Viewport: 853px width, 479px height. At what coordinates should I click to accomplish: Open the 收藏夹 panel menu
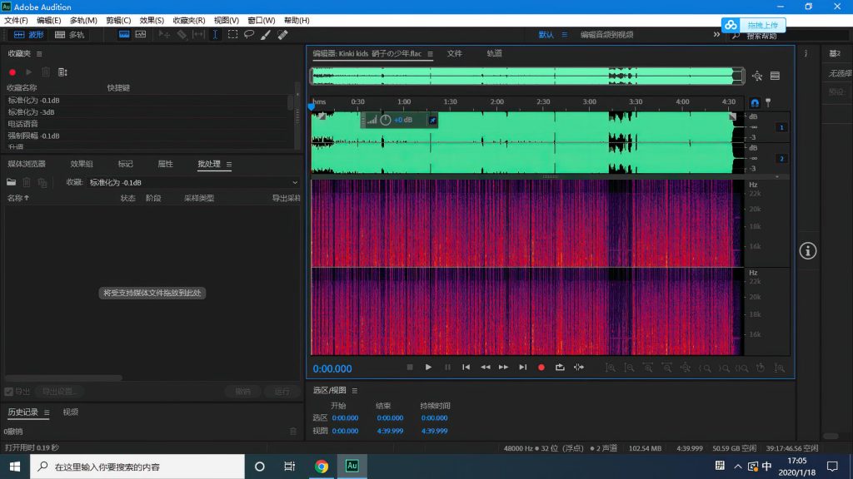39,54
